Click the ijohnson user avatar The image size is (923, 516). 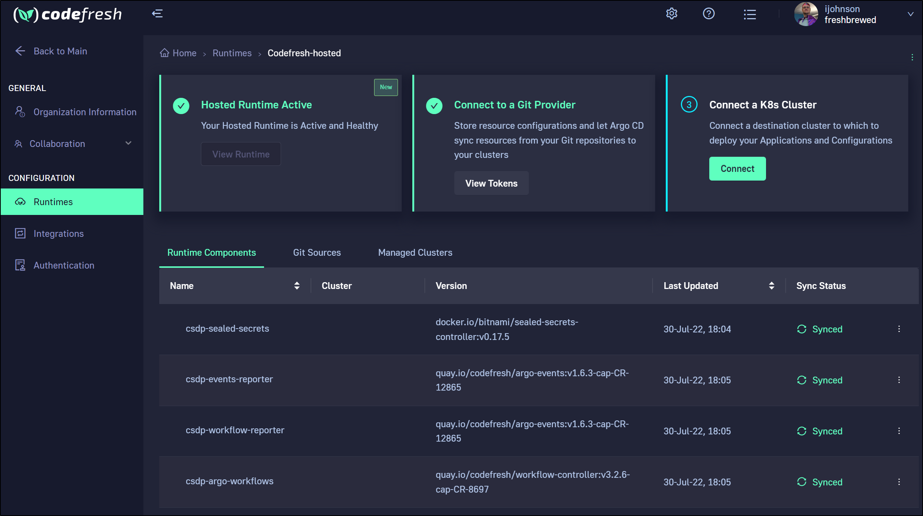(x=806, y=14)
